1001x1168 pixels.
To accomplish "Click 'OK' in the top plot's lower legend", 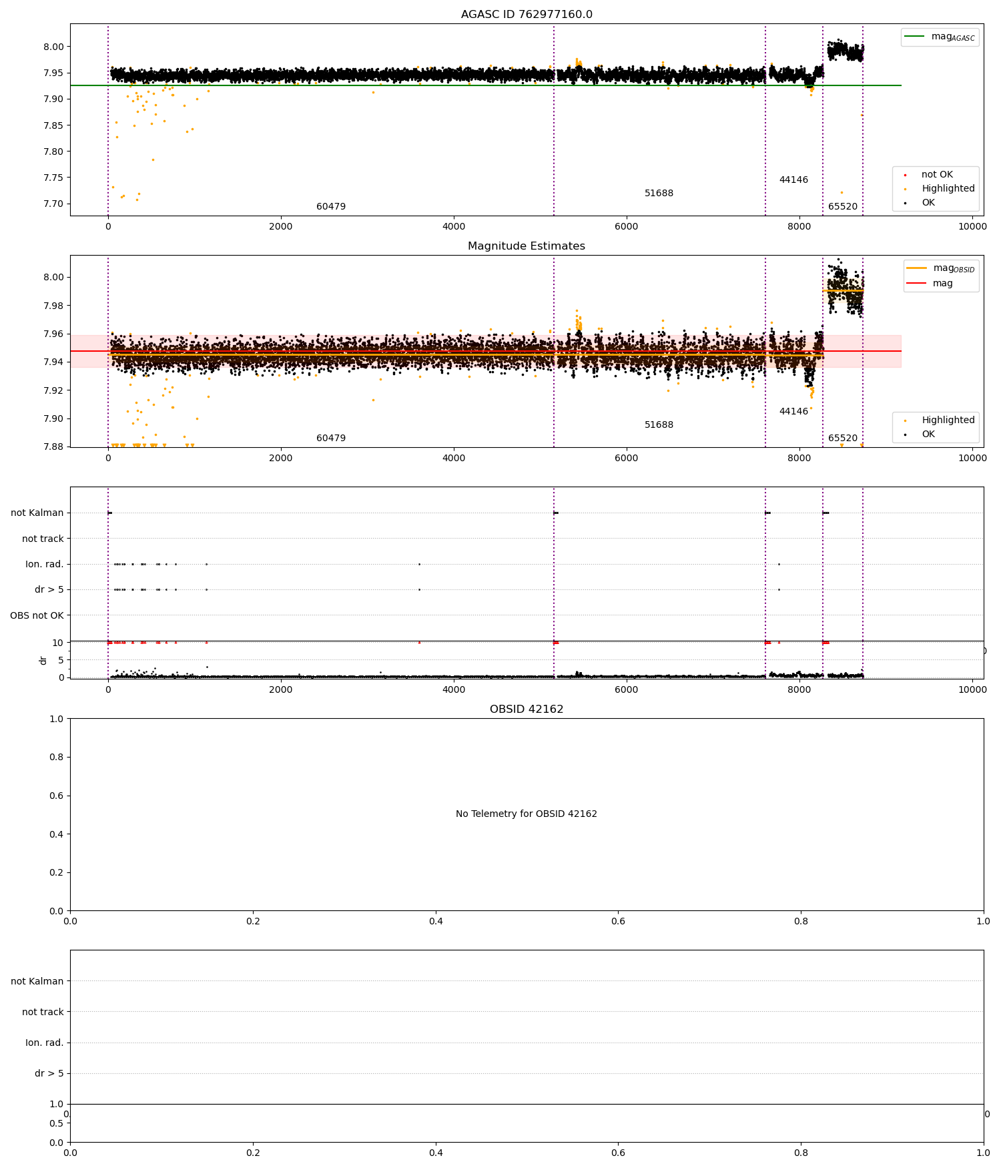I will (928, 203).
